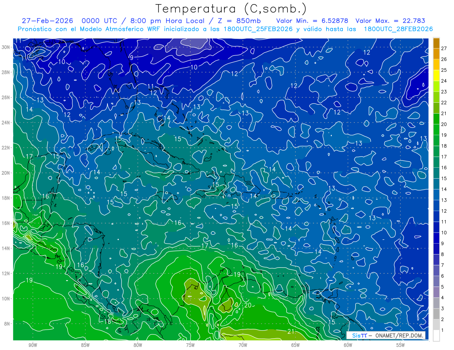454x350 pixels.
Task: Click the '80W' longitude axis label
Action: point(138,345)
